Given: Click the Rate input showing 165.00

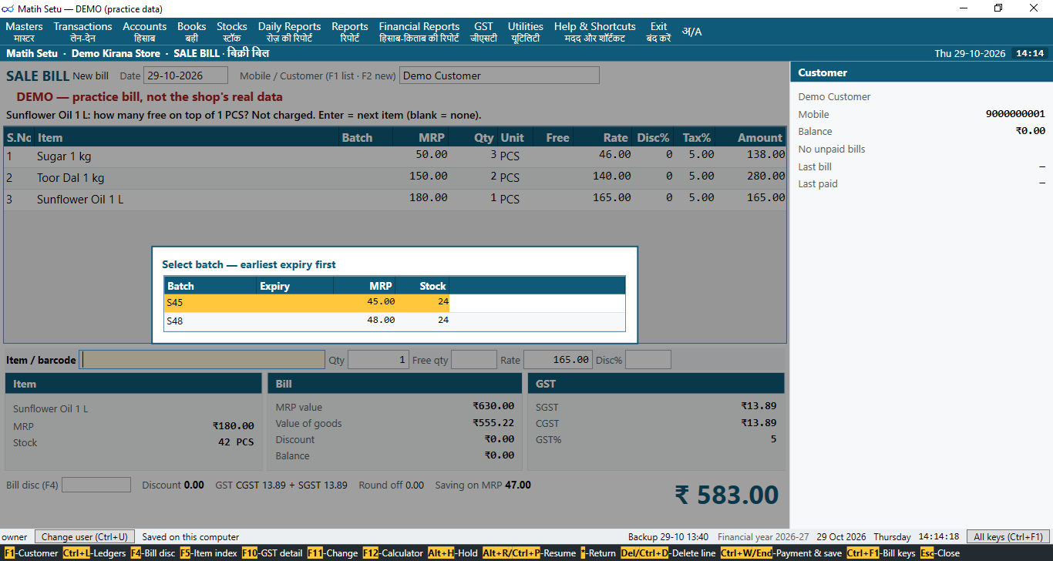Looking at the screenshot, I should click(x=558, y=360).
